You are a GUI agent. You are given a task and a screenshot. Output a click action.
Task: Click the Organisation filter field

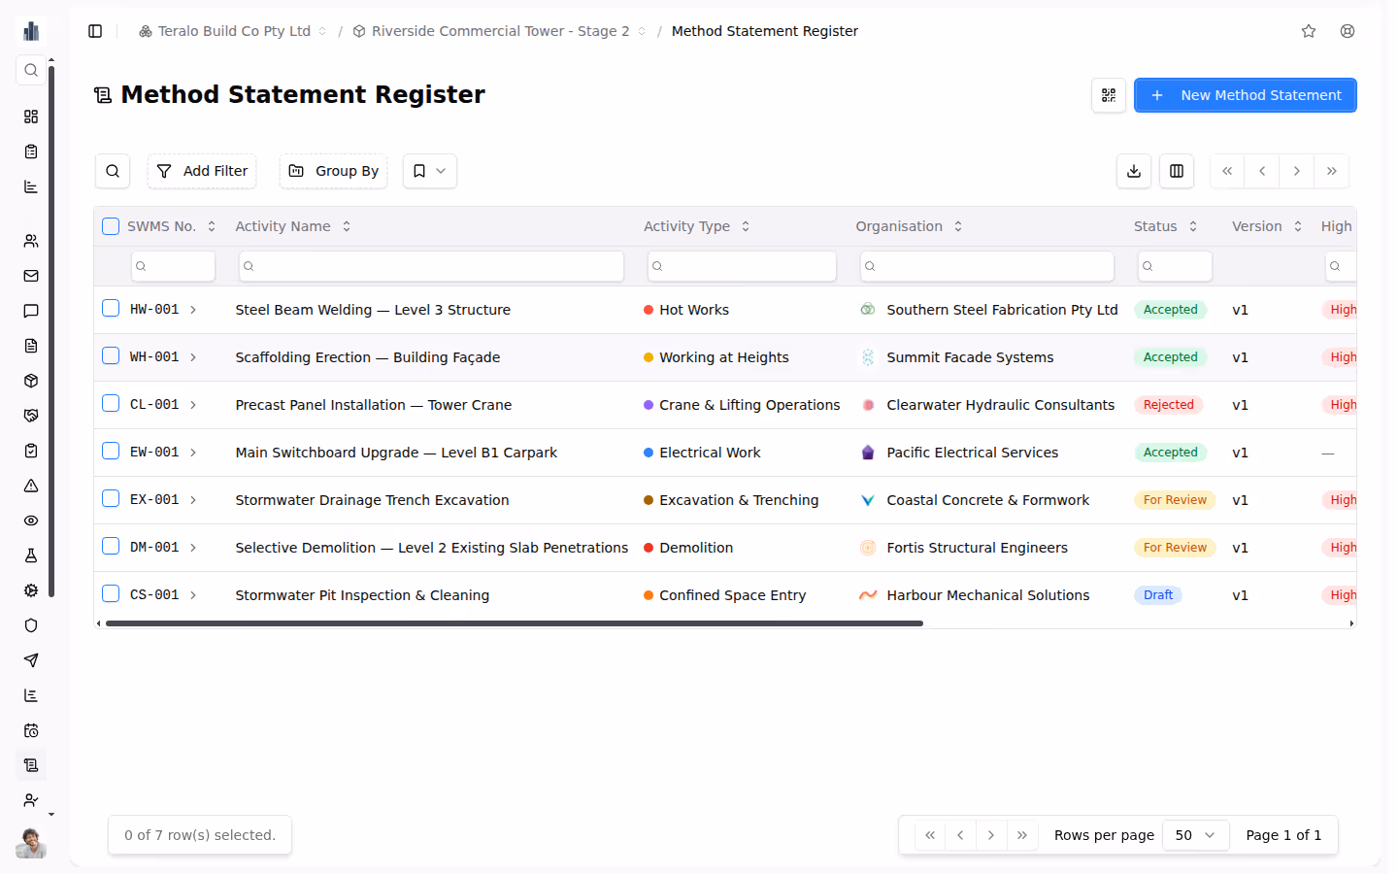[987, 266]
